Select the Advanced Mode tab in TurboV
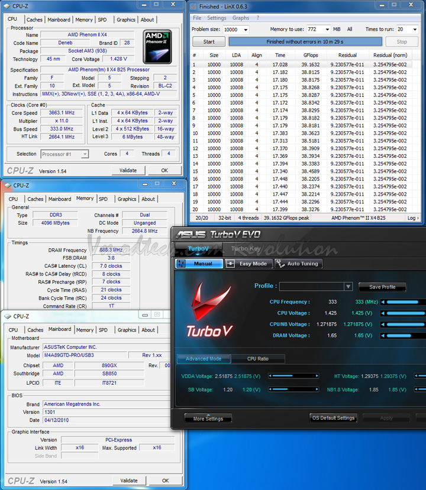Image resolution: width=426 pixels, height=490 pixels. (204, 359)
